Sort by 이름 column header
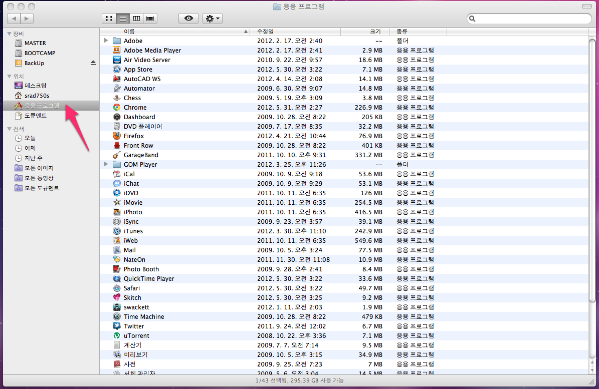The image size is (599, 389). 175,31
